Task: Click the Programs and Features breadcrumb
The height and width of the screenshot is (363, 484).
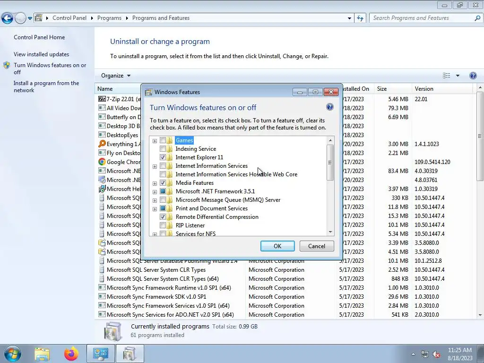Action: click(x=161, y=18)
